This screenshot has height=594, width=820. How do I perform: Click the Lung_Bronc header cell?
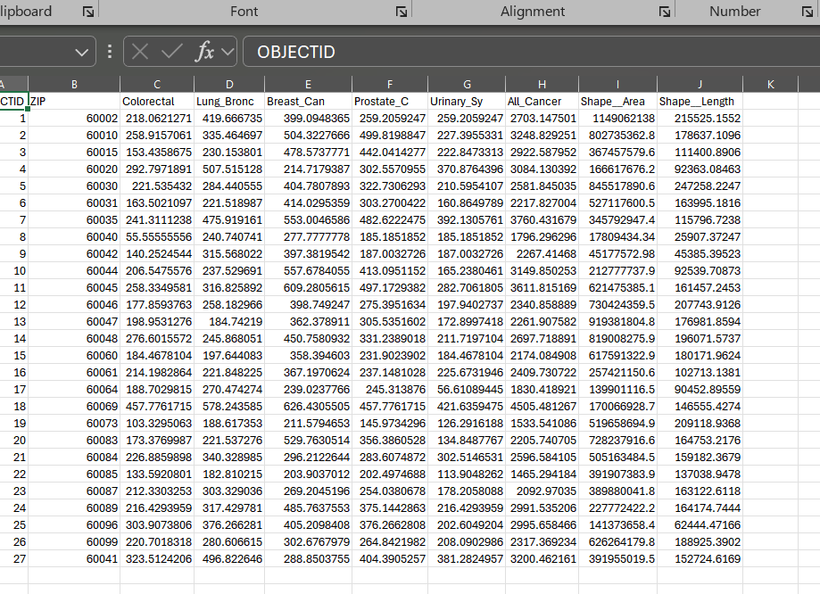click(x=229, y=102)
